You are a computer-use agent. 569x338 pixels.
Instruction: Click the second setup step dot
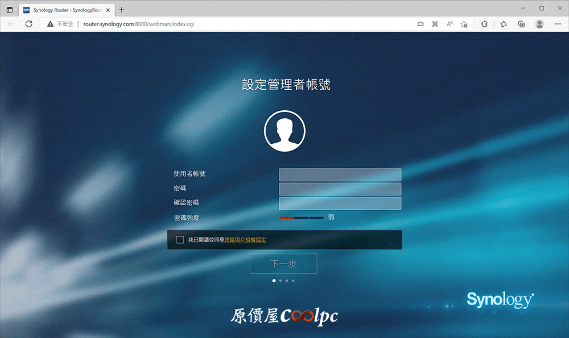click(x=281, y=281)
